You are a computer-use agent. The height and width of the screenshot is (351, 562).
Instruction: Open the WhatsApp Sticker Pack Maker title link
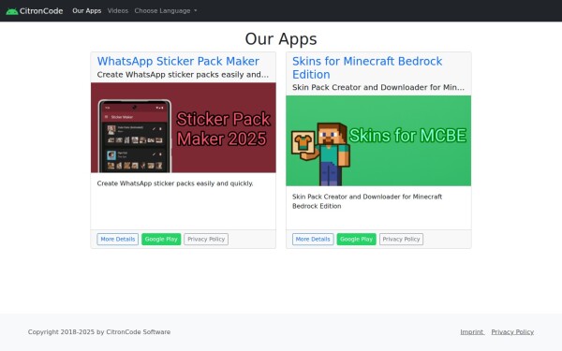(178, 61)
